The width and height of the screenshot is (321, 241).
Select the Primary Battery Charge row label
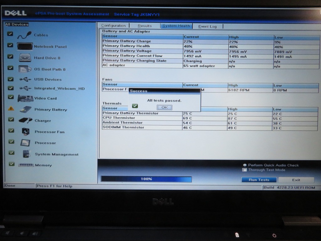(127, 41)
